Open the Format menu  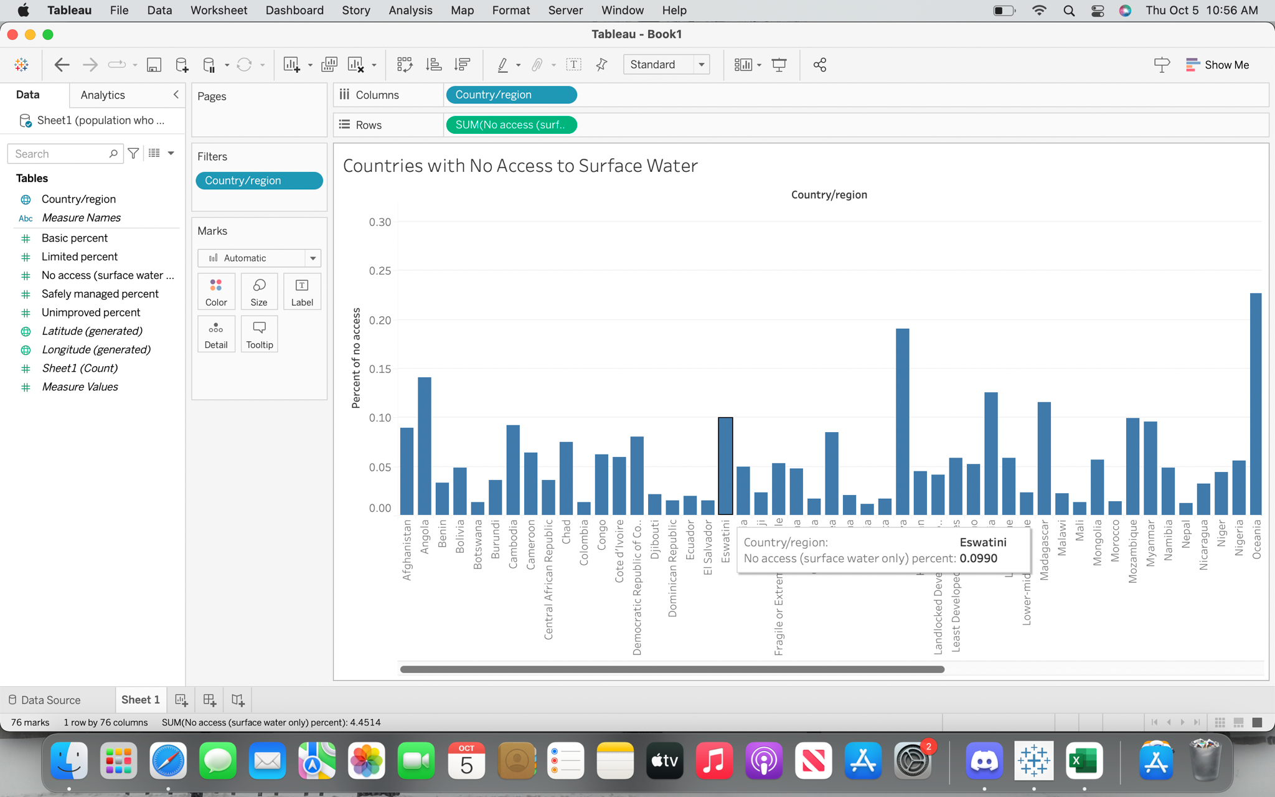point(510,10)
